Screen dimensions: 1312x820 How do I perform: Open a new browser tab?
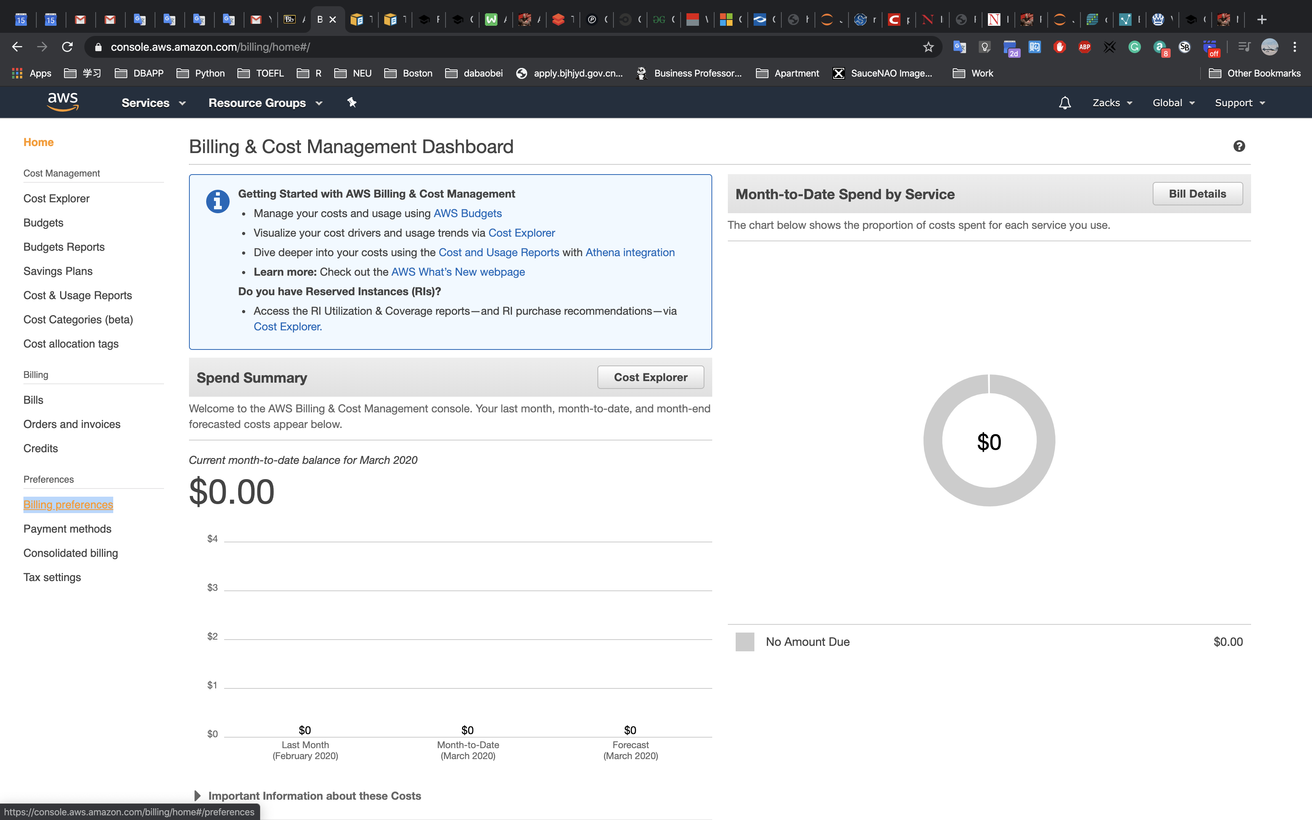1262,20
